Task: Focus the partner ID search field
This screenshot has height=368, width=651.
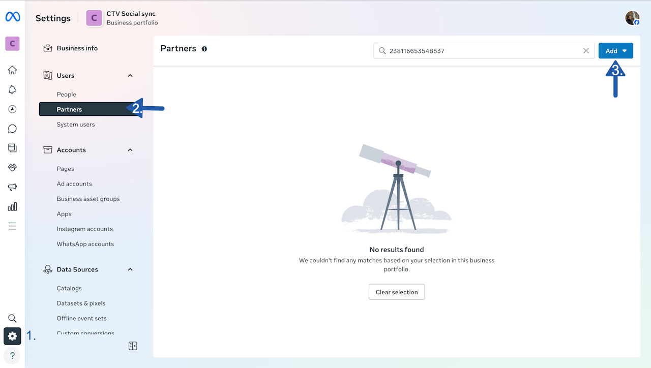Action: coord(484,51)
